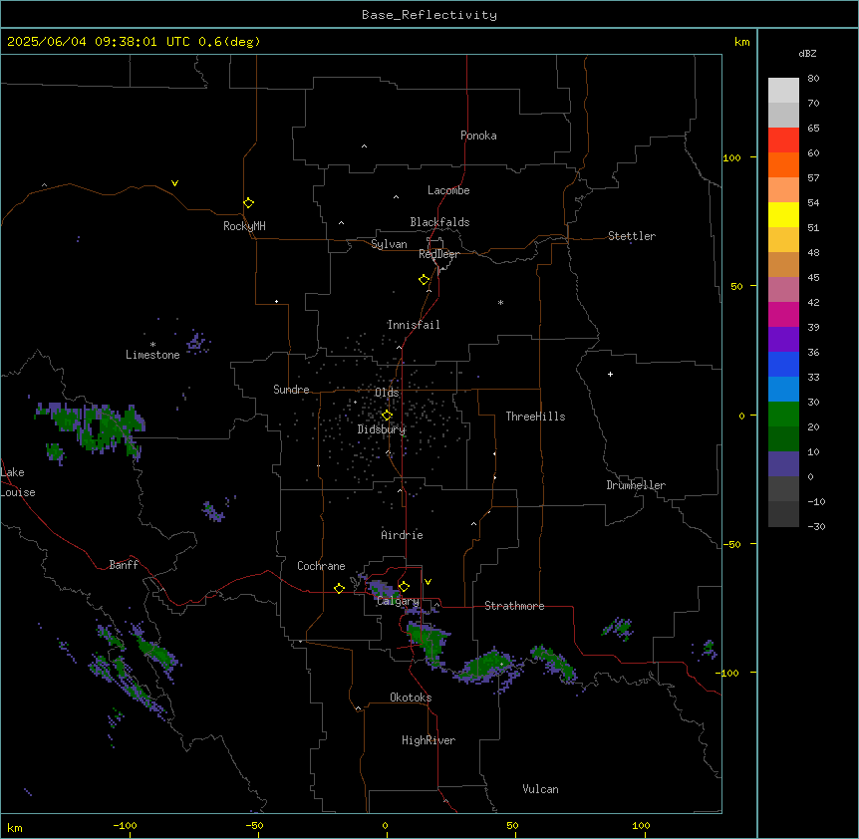
Task: Pick the red 65-60 dBZ legend color
Action: click(x=783, y=140)
